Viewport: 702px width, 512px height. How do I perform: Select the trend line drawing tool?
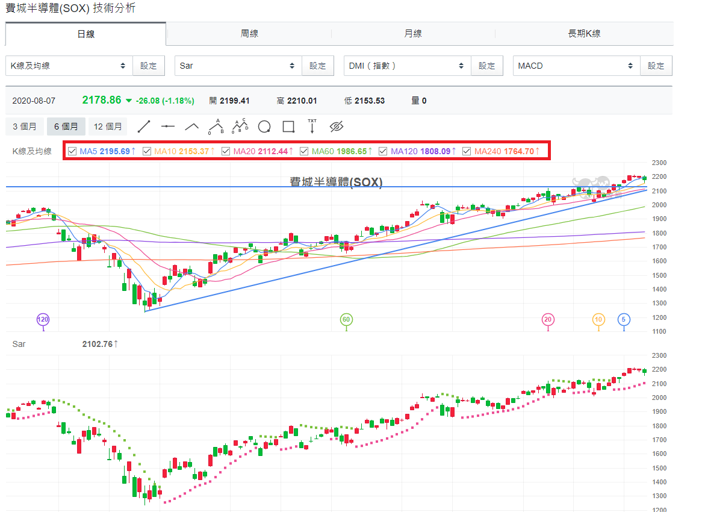click(144, 126)
